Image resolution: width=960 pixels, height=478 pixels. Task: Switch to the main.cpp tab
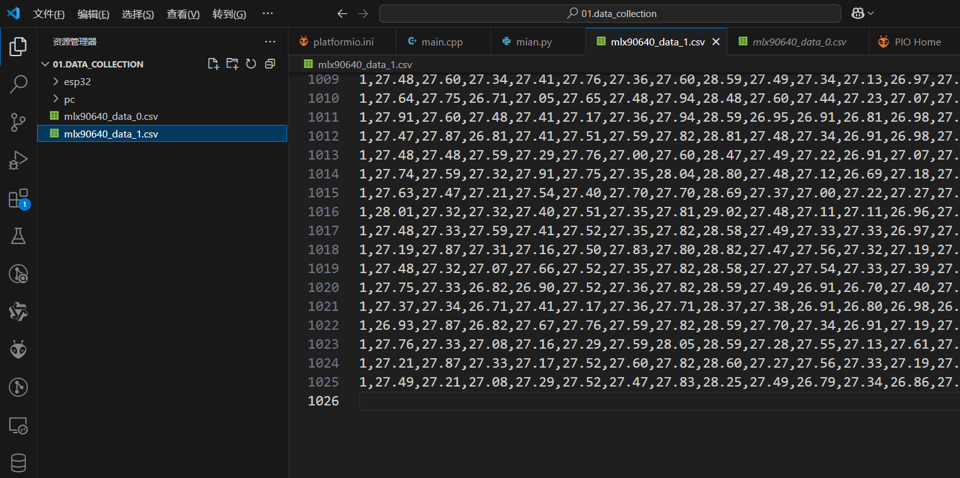(442, 42)
